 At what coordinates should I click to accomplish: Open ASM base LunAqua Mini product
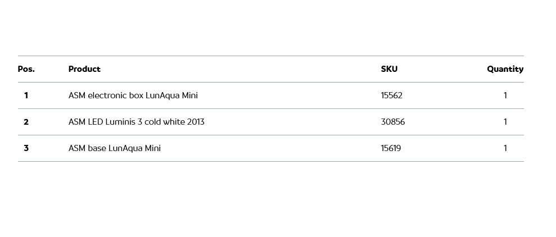pos(115,148)
